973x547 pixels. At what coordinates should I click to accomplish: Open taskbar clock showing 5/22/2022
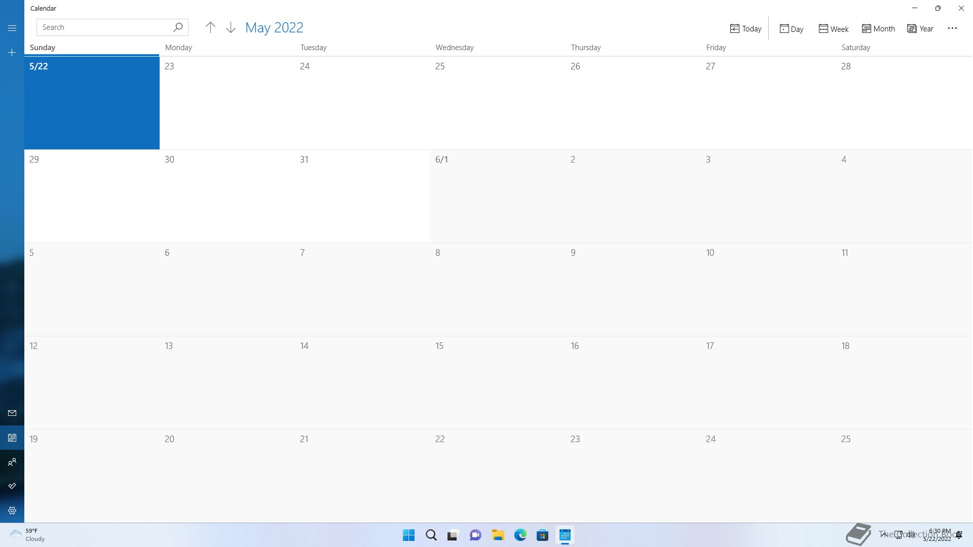(938, 535)
